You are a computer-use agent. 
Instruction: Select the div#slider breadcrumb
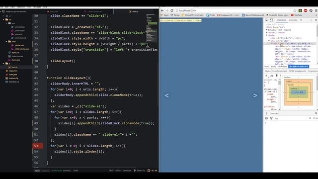pos(283,67)
